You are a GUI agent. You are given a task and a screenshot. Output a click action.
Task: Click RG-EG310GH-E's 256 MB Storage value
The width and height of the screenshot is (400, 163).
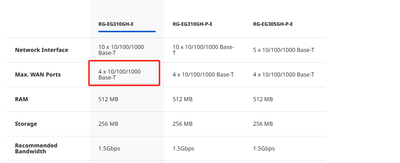(108, 124)
